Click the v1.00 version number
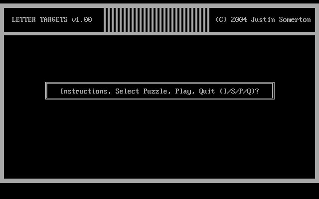This screenshot has height=199, width=319. pos(82,19)
